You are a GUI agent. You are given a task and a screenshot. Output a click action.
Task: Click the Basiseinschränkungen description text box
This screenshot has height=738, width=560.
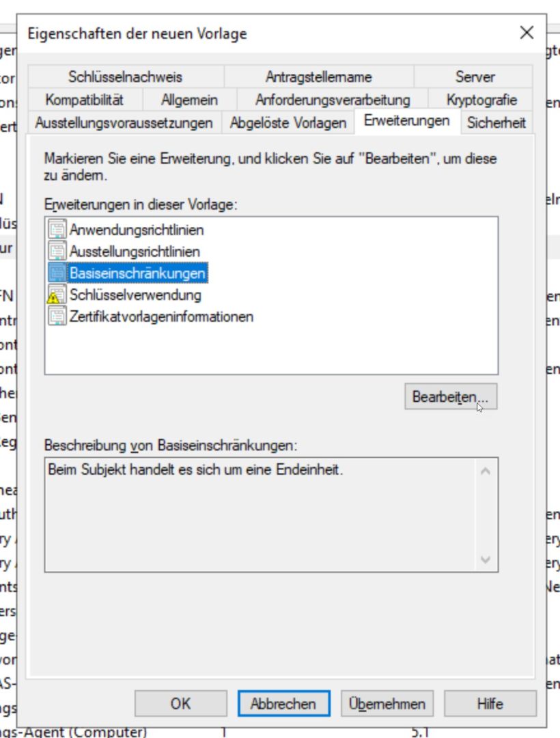point(271,515)
